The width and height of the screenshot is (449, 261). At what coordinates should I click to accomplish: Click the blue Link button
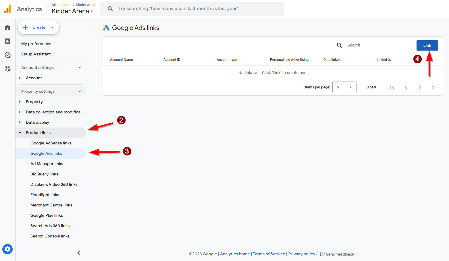coord(427,45)
